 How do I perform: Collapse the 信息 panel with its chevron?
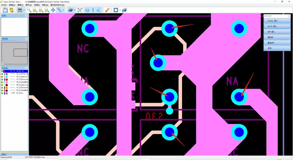(x=26, y=16)
